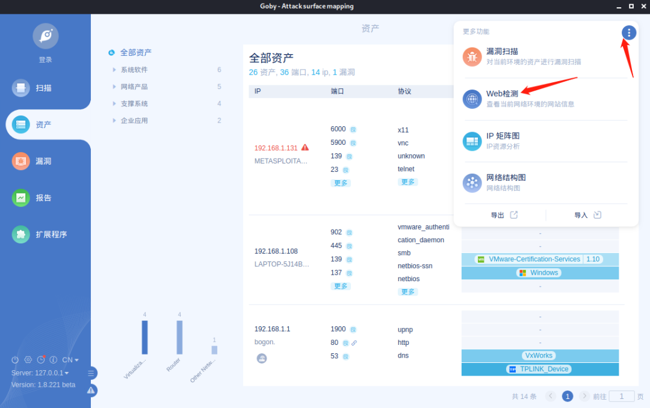Viewport: 650px width, 408px height.
Task: Click the hamburger list toggle button
Action: pyautogui.click(x=91, y=373)
